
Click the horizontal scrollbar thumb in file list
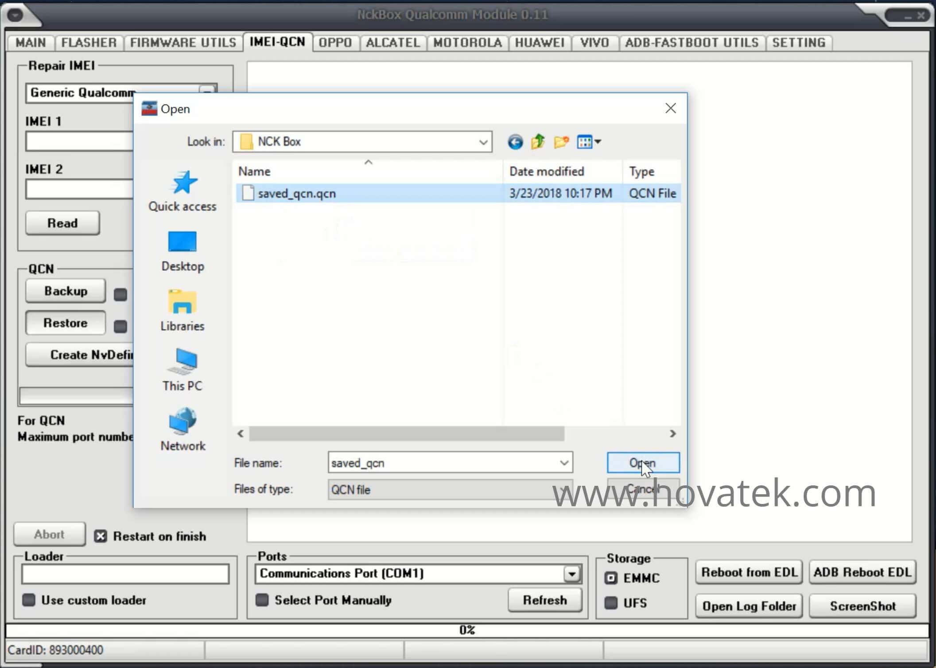pyautogui.click(x=407, y=434)
